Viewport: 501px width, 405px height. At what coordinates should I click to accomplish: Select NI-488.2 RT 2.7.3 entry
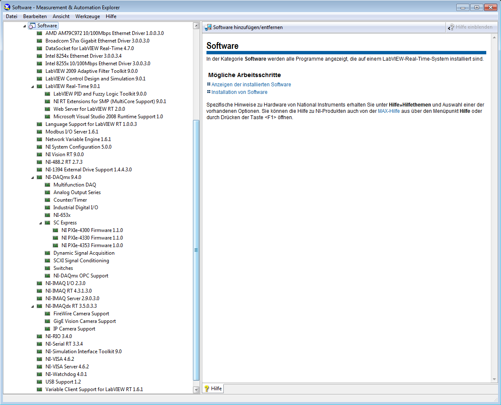[64, 162]
